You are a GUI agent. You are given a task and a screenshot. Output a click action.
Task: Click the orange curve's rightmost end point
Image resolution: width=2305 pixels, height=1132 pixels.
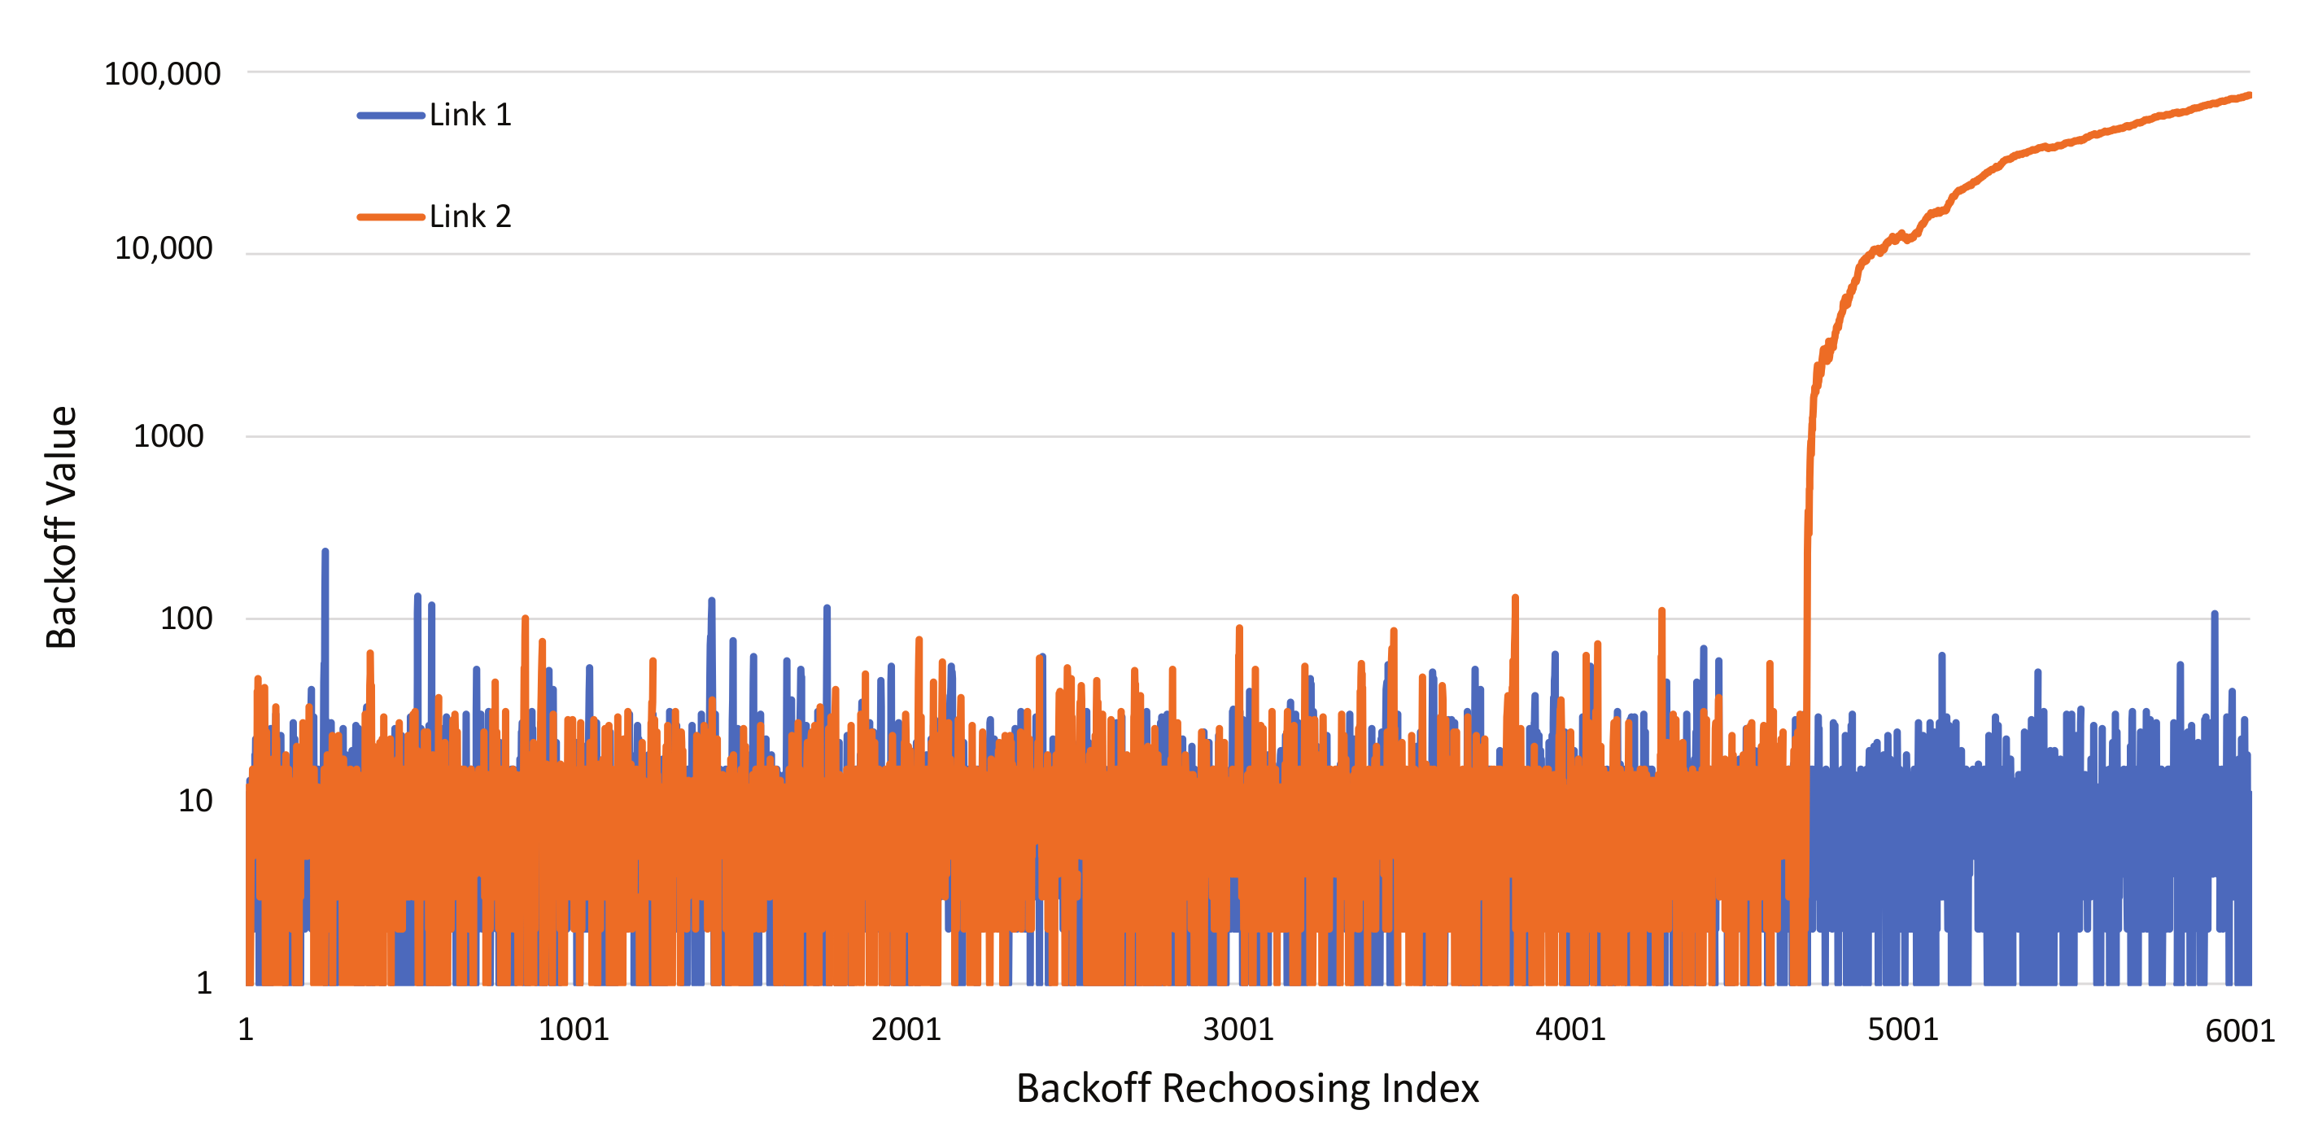coord(2249,96)
